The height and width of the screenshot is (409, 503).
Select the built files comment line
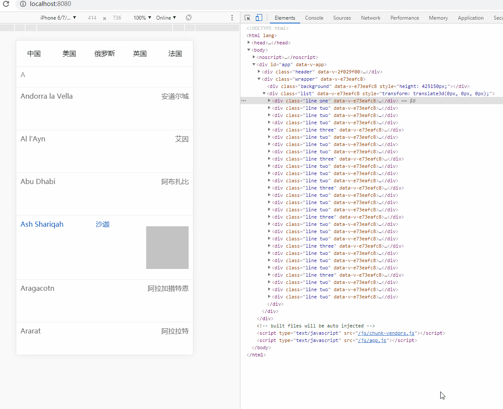click(x=316, y=326)
